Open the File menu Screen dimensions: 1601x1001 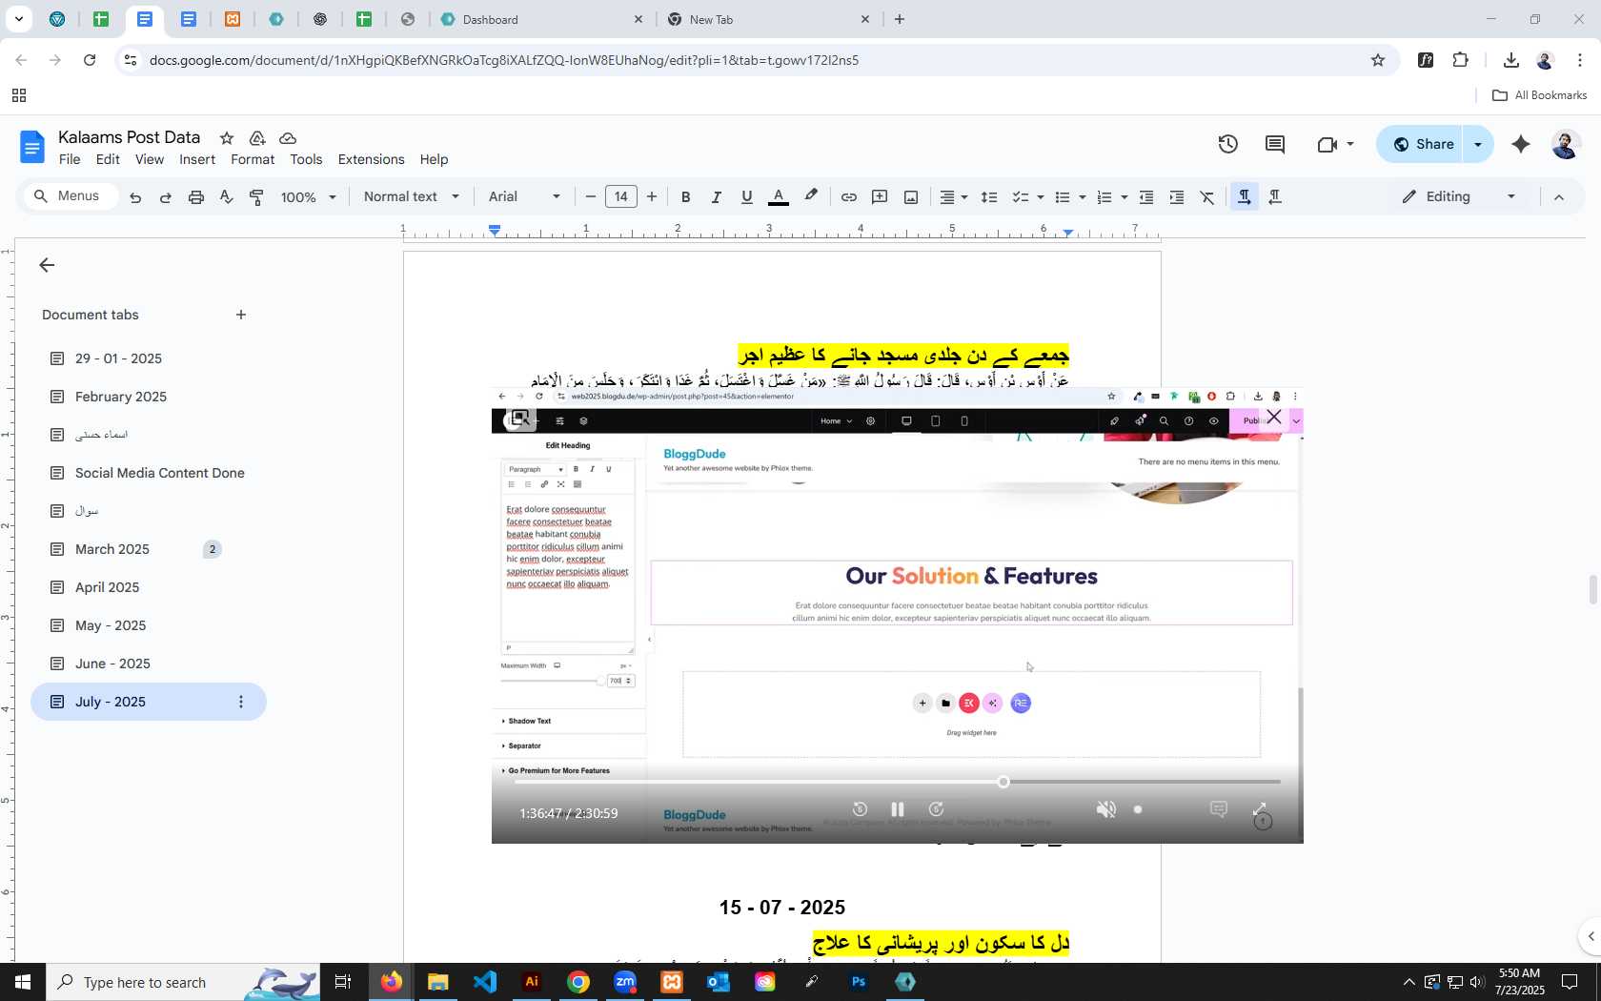(x=70, y=159)
